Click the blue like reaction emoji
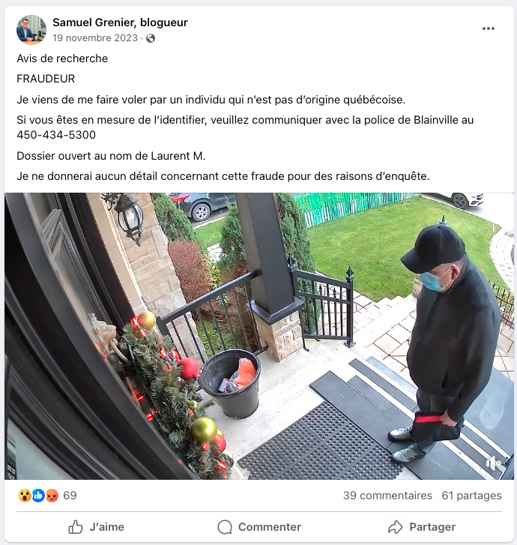Screen dimensions: 517x545 point(38,496)
